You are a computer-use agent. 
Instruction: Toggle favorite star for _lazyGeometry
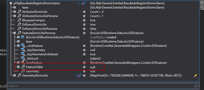point(84,50)
